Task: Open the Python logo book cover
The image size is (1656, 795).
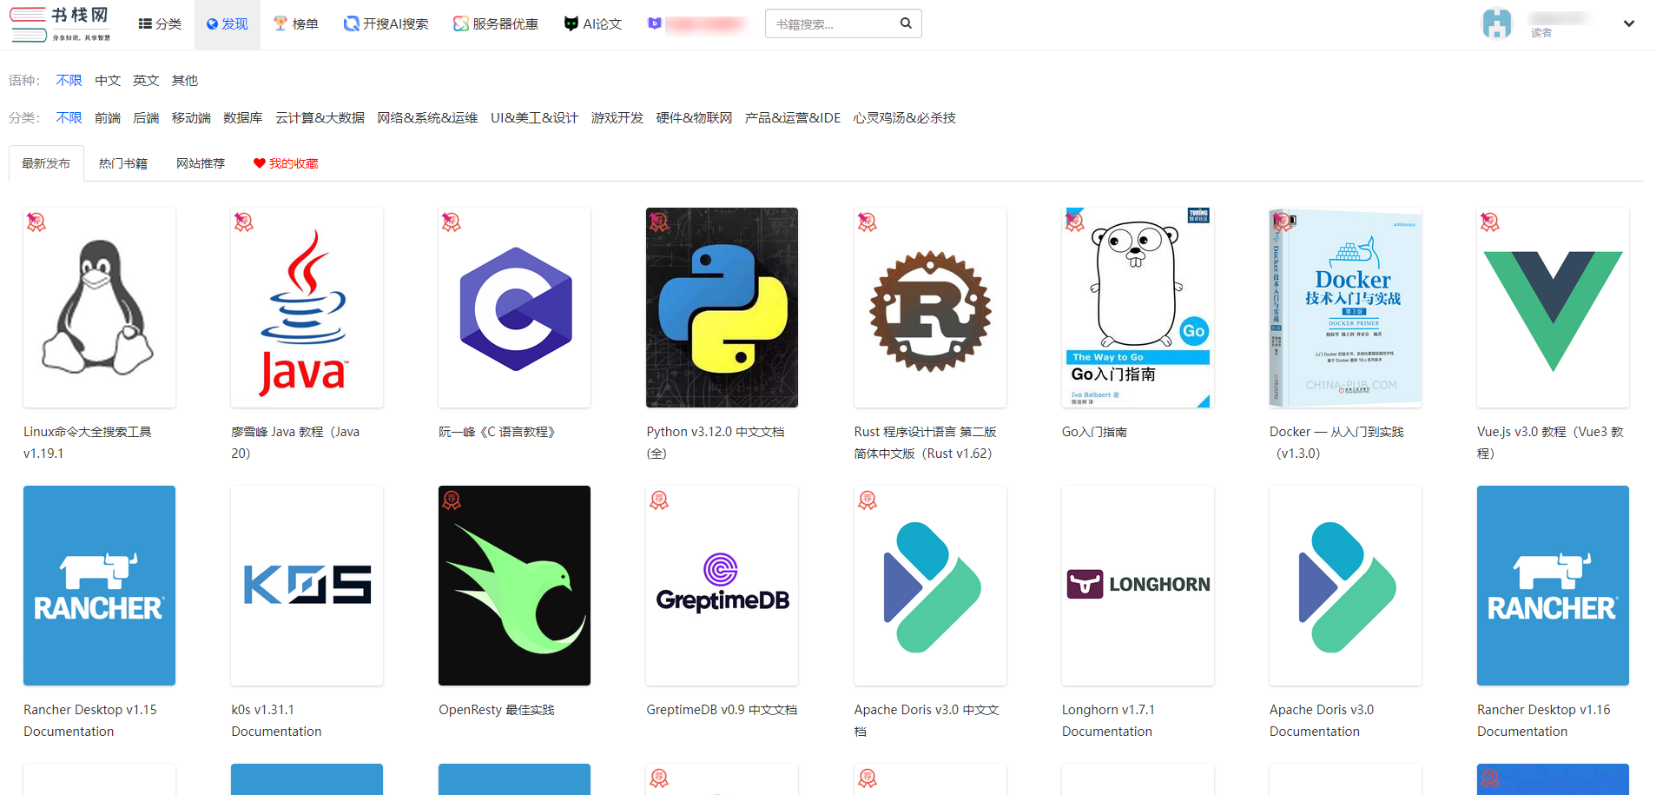Action: pyautogui.click(x=722, y=308)
